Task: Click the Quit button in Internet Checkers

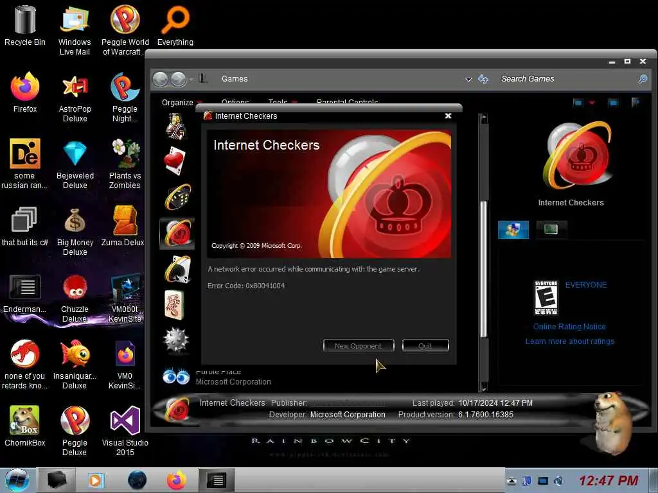Action: tap(425, 346)
